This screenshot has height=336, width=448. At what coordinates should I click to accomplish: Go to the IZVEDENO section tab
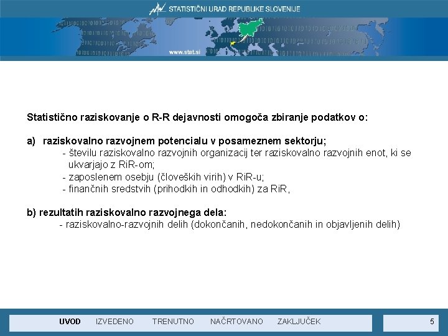coord(114,322)
